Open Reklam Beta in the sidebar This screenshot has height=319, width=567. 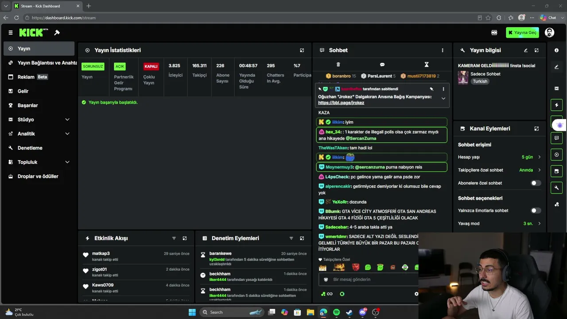click(x=39, y=77)
